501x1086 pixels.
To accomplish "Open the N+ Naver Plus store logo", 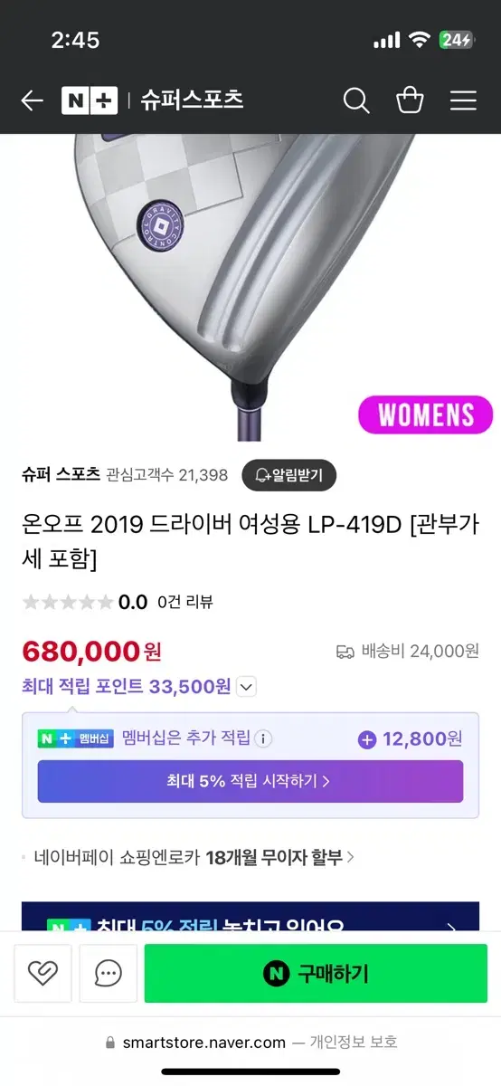I will 90,100.
